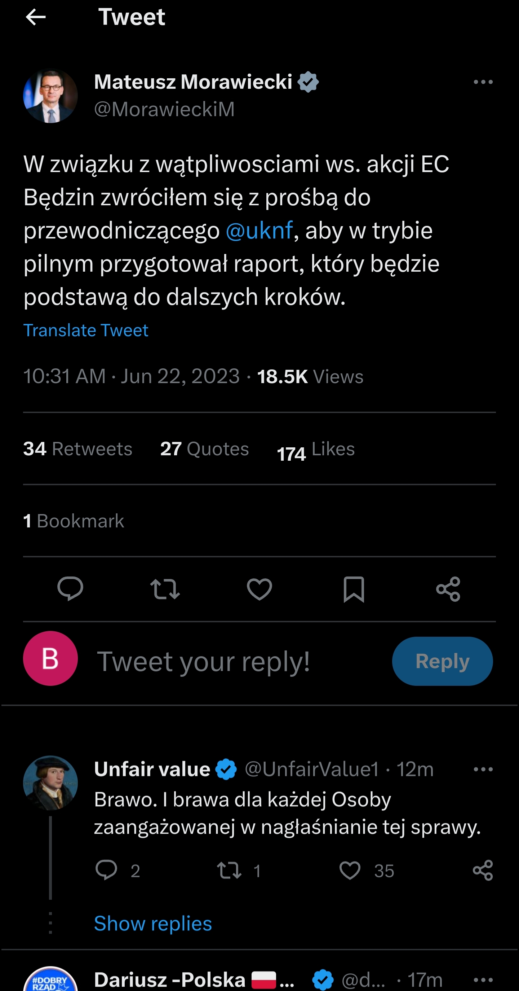Share Unfair value's reply

point(483,871)
